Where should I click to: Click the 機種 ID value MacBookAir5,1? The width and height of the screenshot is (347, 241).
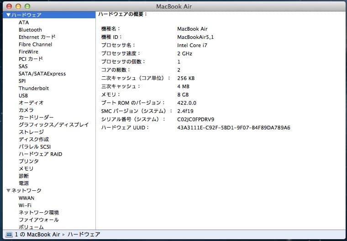[195, 37]
